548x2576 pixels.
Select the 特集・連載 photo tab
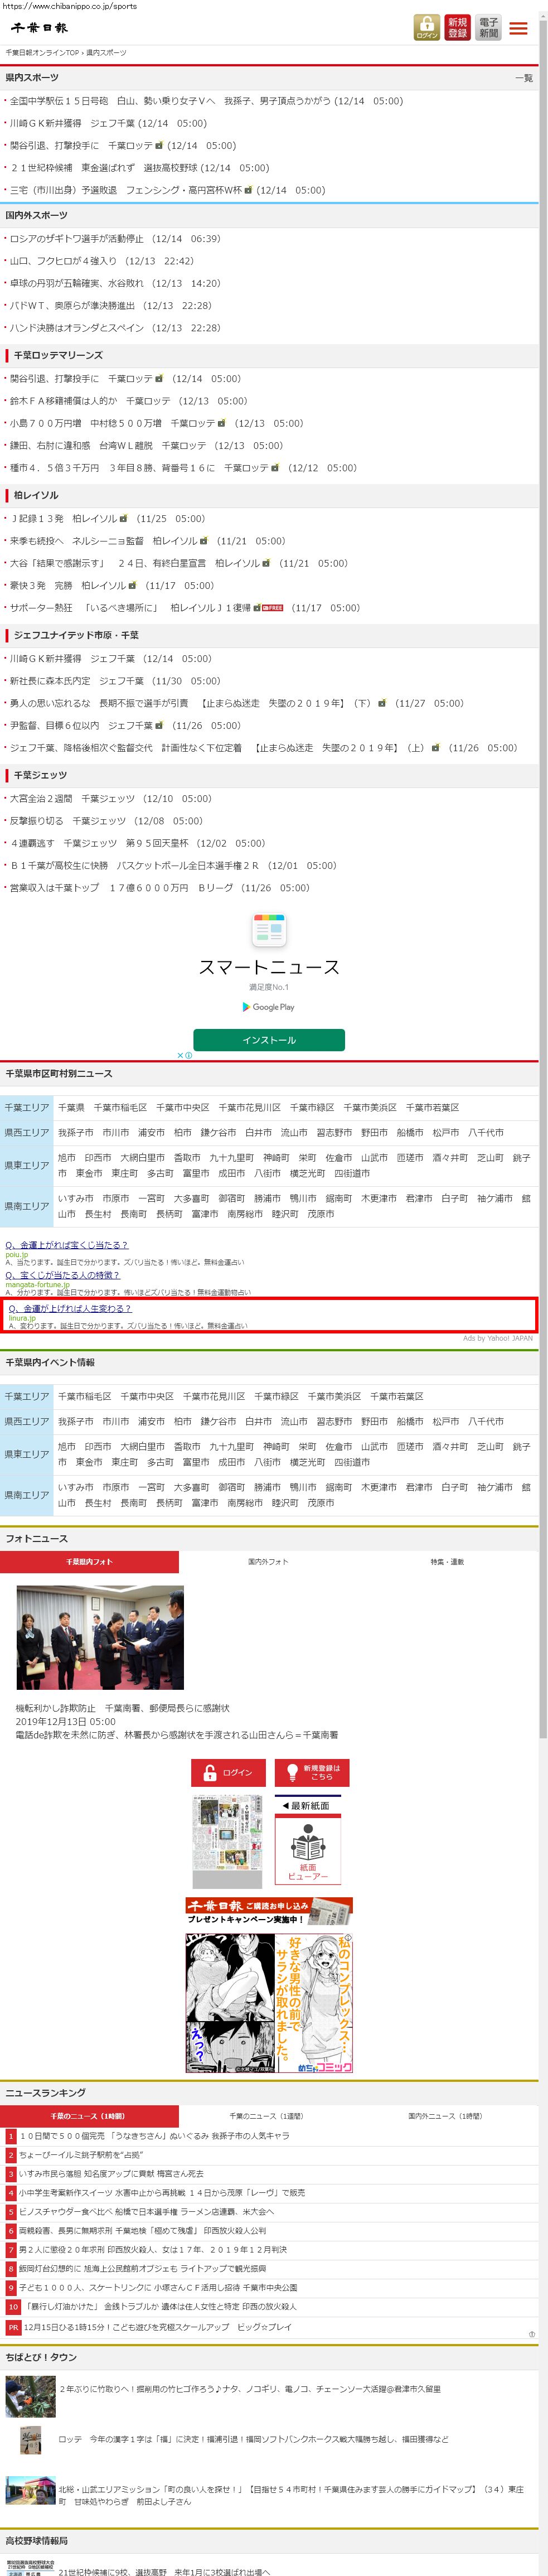[x=447, y=1561]
